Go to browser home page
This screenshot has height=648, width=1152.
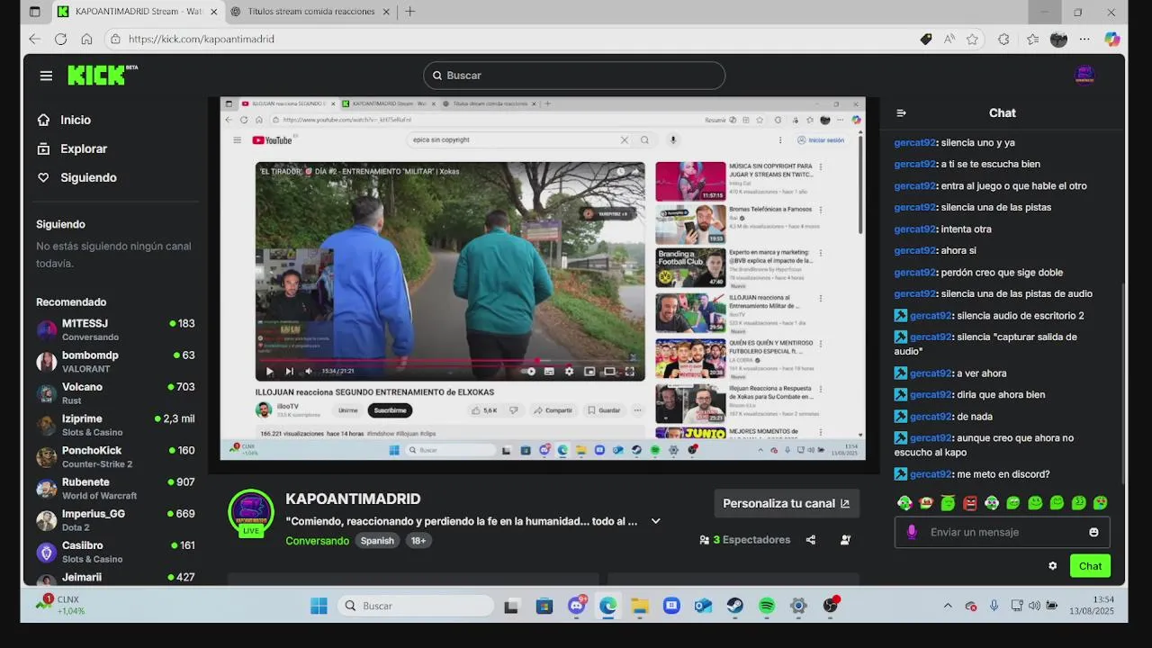[86, 39]
